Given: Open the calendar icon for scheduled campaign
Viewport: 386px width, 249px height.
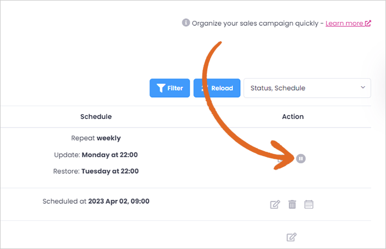Looking at the screenshot, I should 308,204.
